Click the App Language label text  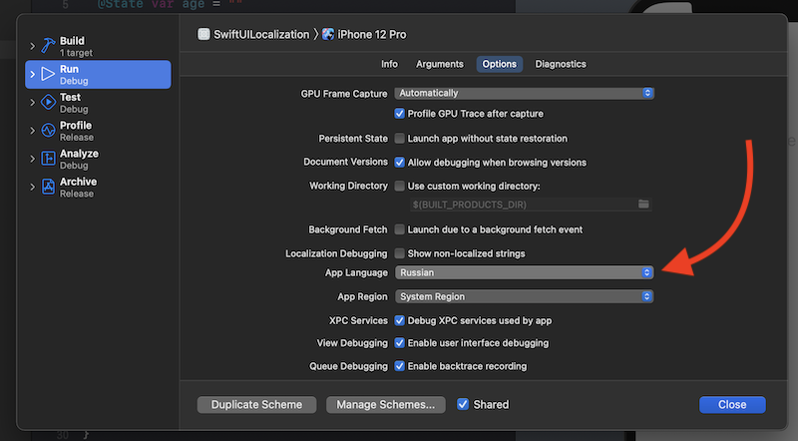point(356,273)
